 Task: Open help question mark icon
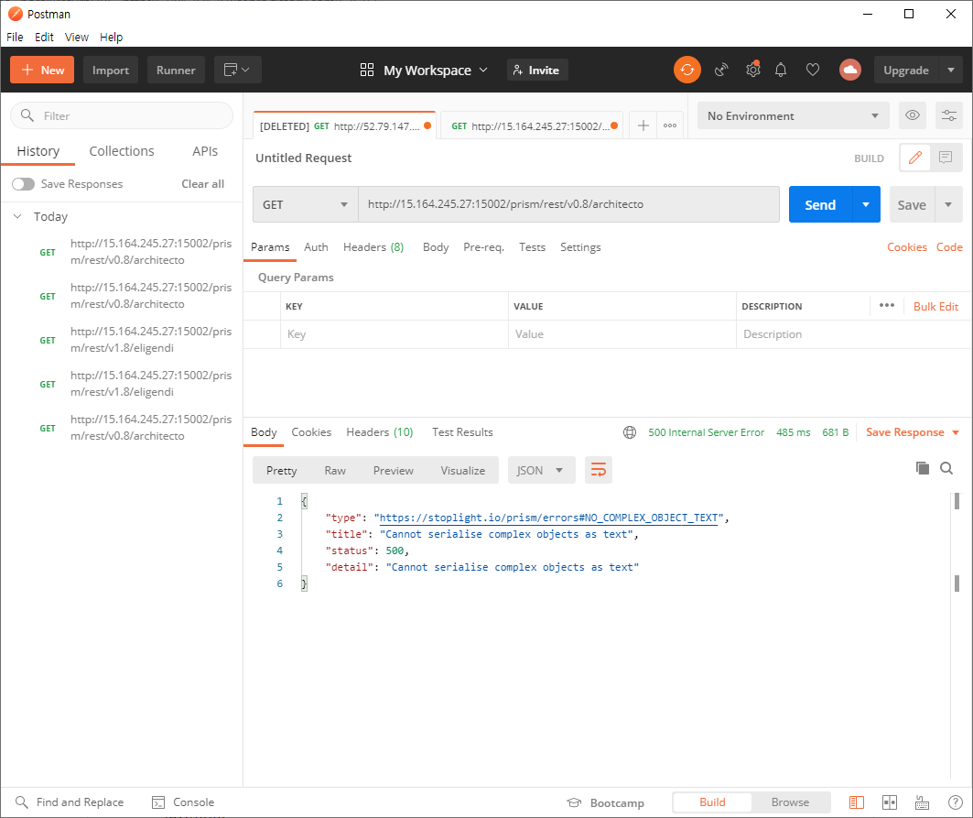(955, 802)
